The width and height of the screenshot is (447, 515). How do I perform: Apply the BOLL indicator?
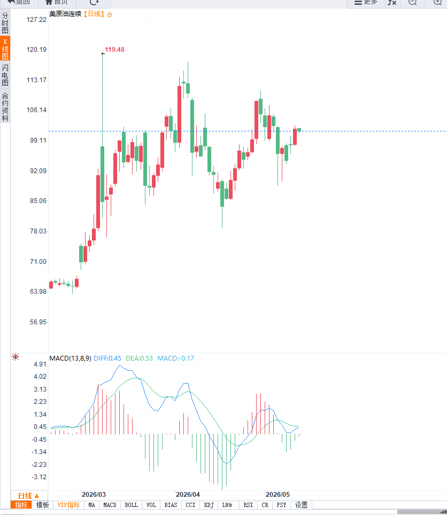[132, 505]
